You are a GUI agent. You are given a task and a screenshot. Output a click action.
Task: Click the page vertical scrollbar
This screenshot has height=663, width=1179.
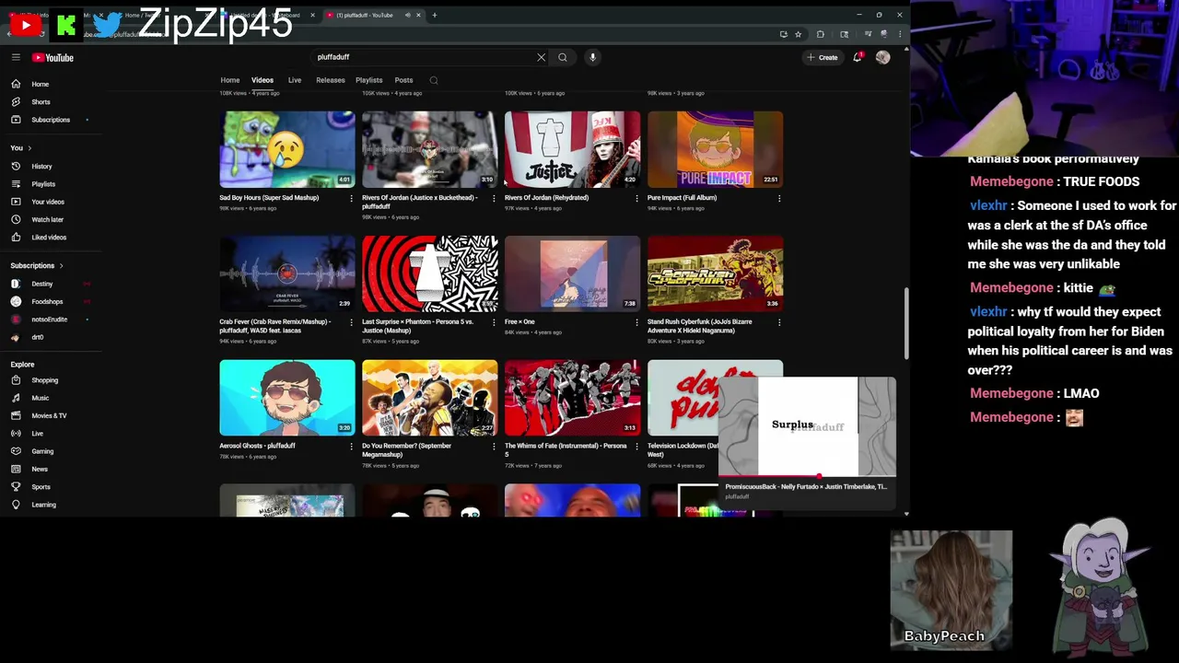tap(906, 322)
